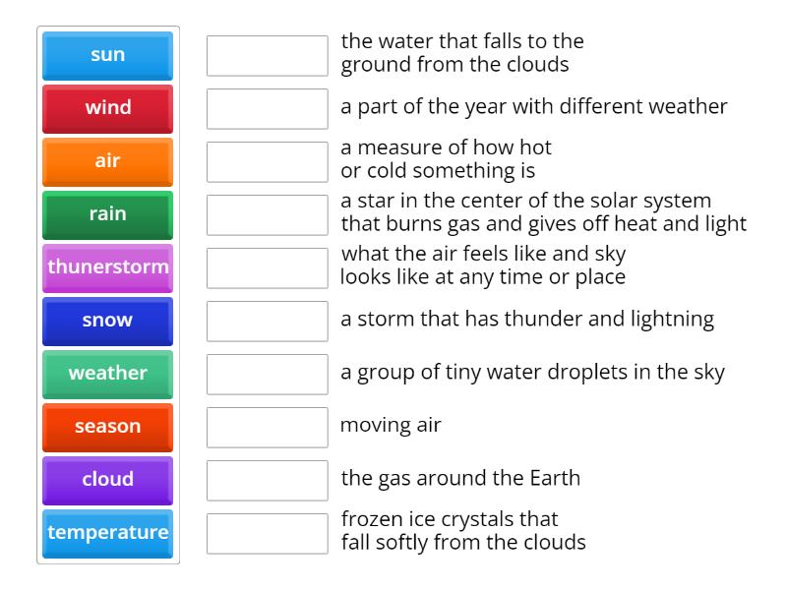Select the 'thunerstorm' word tile

(x=106, y=267)
